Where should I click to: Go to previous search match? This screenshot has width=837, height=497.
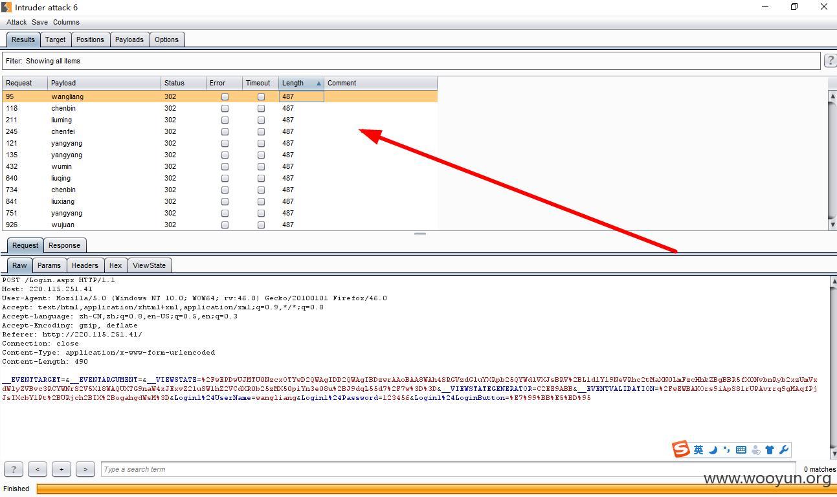[38, 469]
